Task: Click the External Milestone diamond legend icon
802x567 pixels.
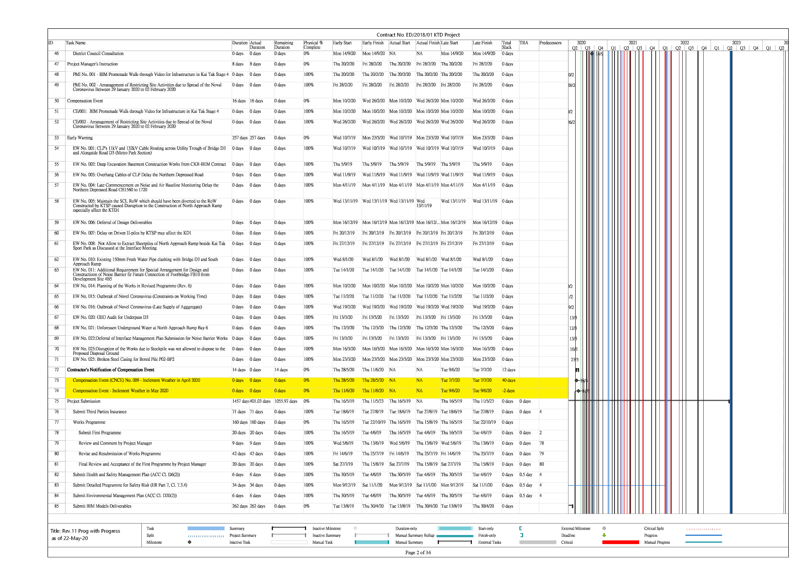Action: [x=604, y=529]
